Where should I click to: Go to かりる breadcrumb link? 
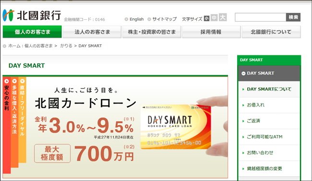point(66,46)
